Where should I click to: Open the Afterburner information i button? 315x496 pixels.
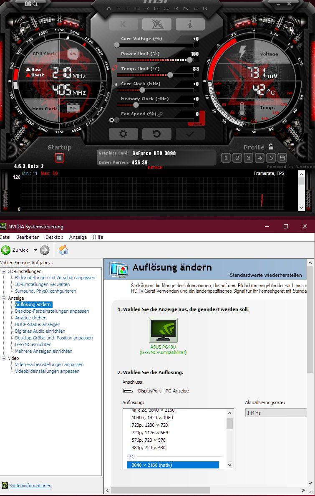[190, 24]
